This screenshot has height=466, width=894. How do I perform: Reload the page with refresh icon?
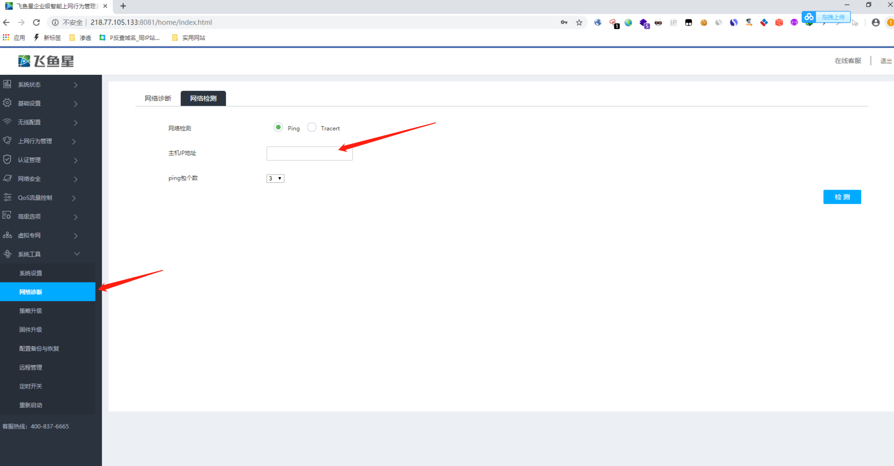[x=36, y=22]
